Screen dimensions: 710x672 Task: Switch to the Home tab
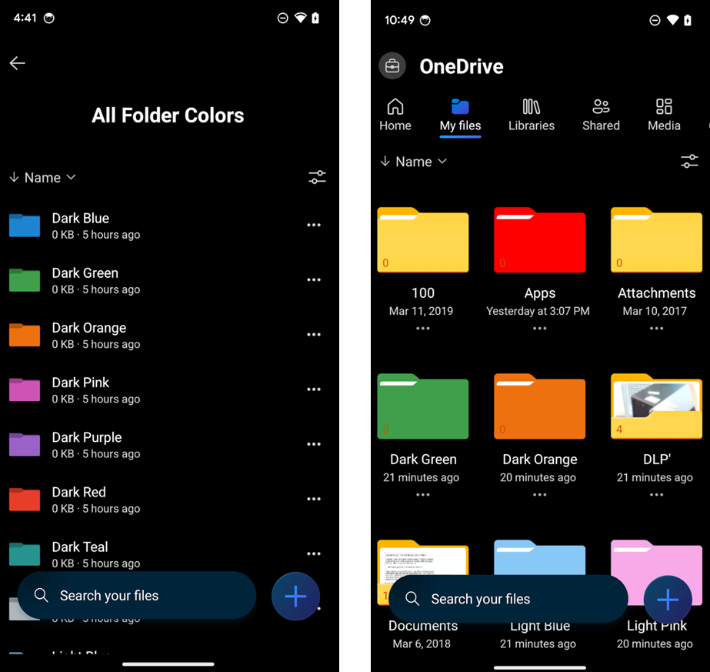coord(395,115)
